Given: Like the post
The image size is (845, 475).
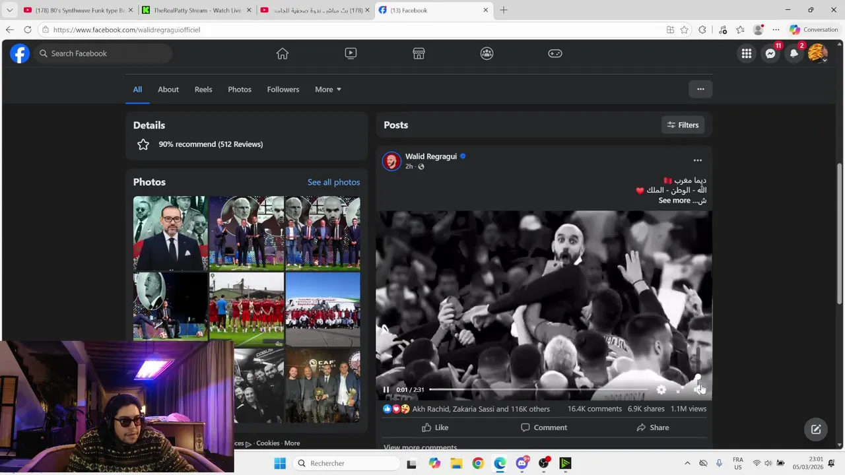Looking at the screenshot, I should pos(435,427).
